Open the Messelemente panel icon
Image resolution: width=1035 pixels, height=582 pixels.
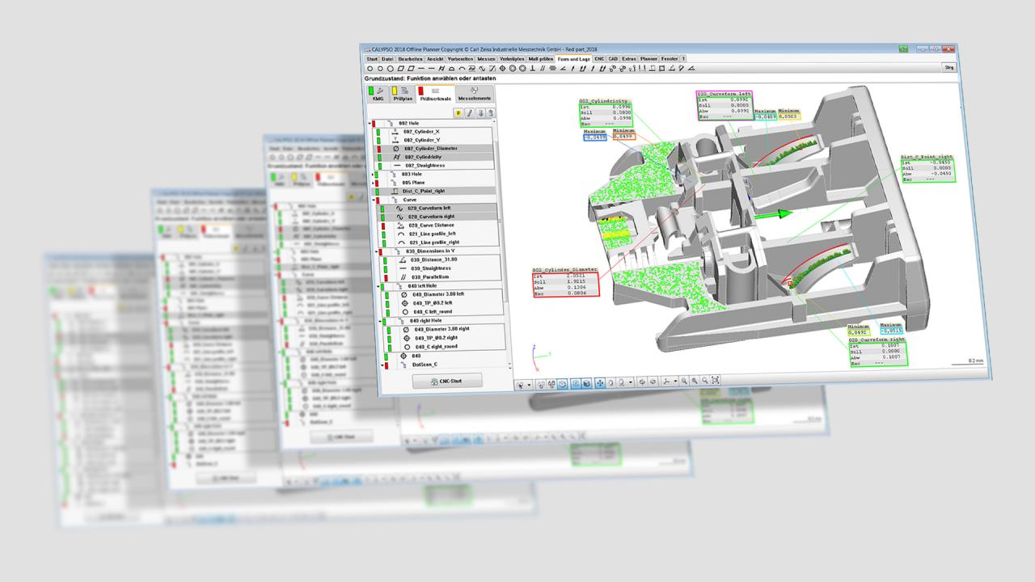pos(475,97)
